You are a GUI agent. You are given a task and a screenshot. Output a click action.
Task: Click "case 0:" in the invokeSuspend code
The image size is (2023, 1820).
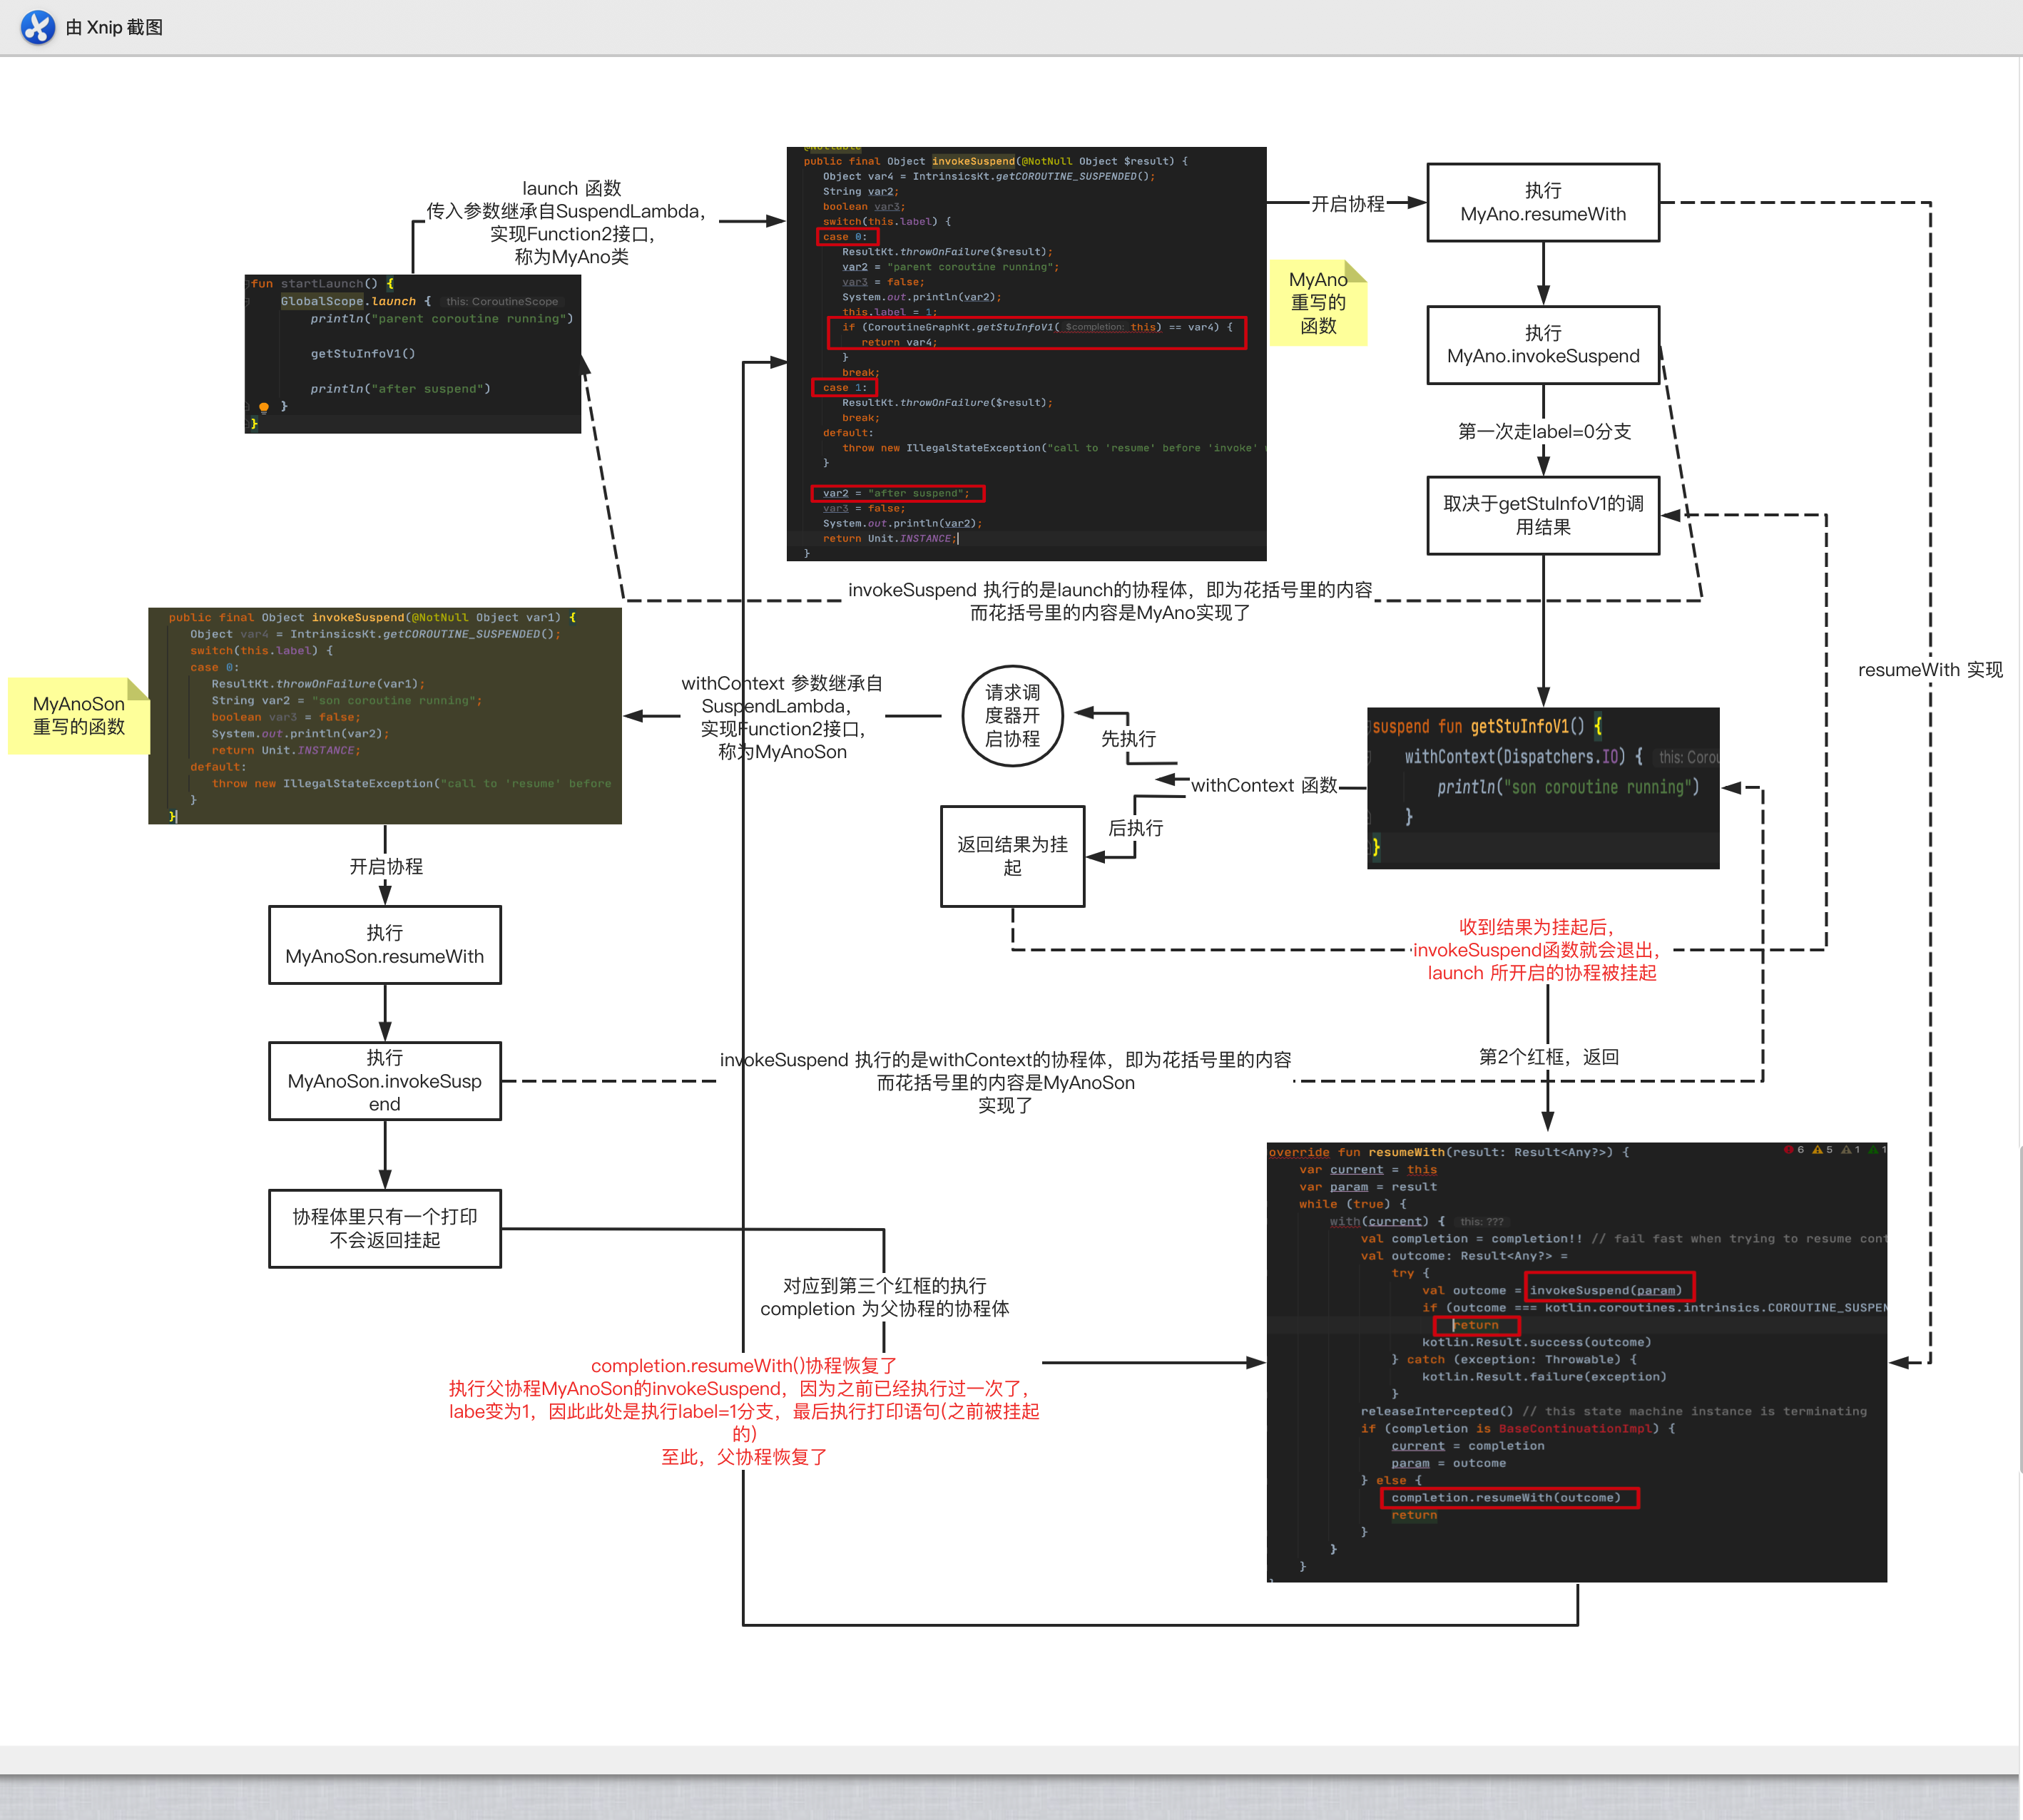click(845, 237)
